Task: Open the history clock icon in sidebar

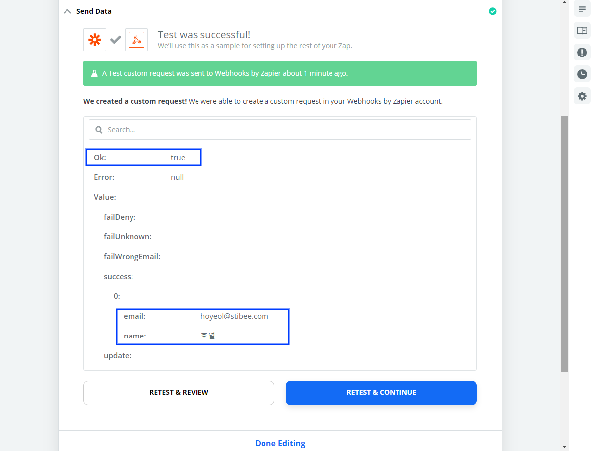Action: coord(582,74)
